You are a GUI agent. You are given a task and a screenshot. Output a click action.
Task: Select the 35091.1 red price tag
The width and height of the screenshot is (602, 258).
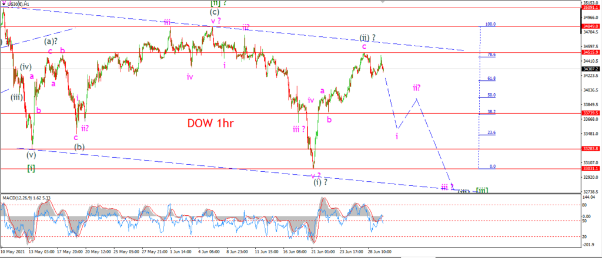[x=589, y=7]
